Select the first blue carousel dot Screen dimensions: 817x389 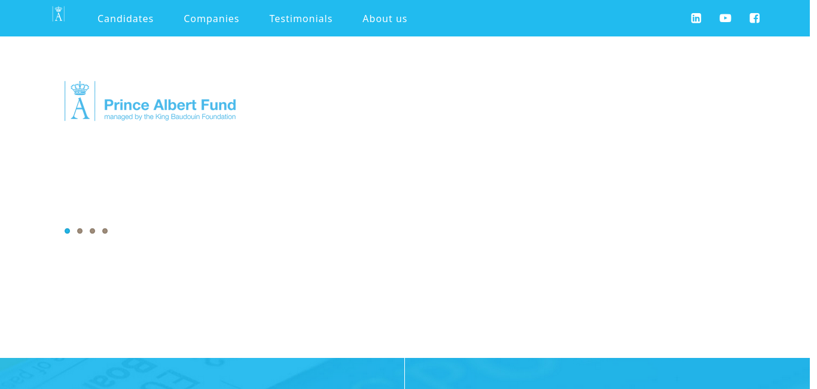67,231
